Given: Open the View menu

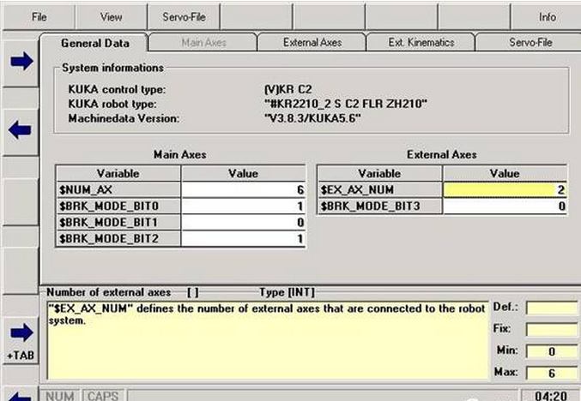Looking at the screenshot, I should point(111,17).
